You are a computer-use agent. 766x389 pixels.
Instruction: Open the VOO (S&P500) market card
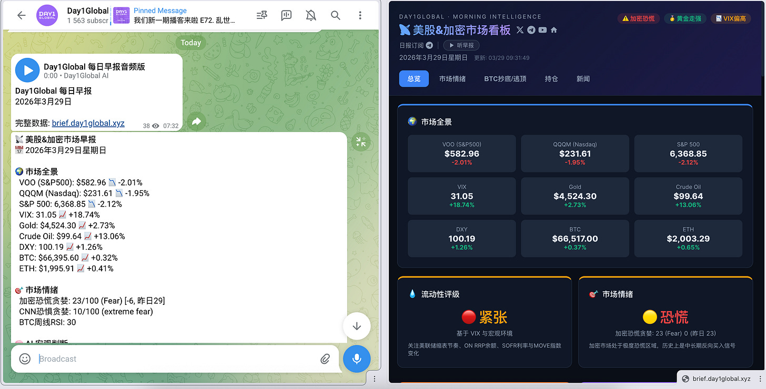[x=462, y=153]
